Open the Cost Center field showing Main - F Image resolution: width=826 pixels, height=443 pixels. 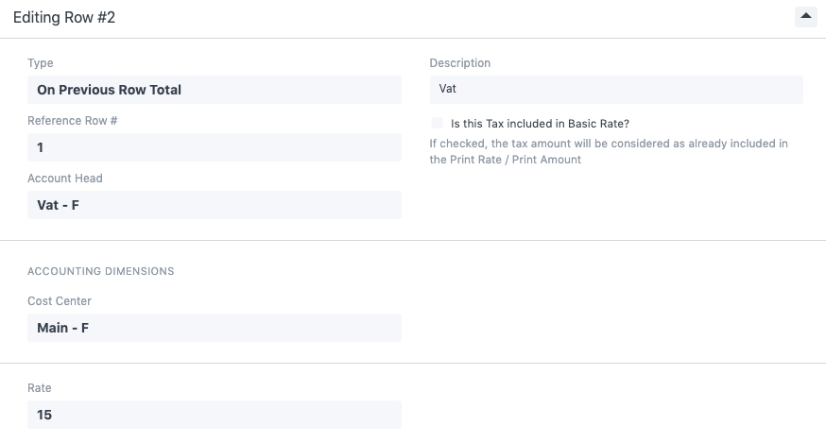[x=214, y=328]
